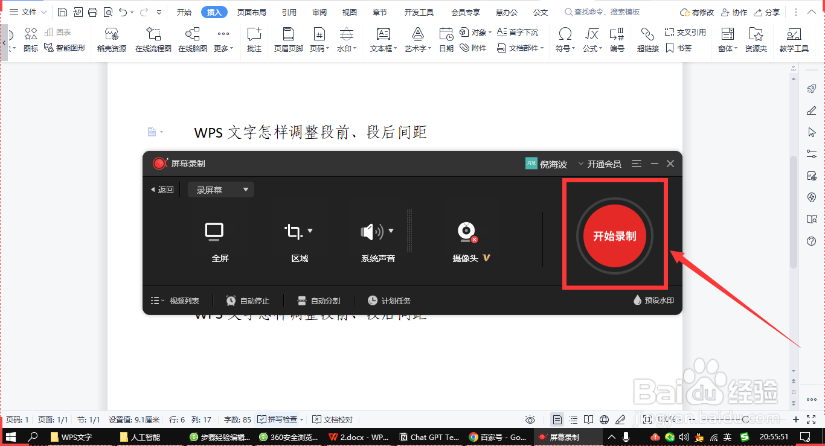Toggle 文档校对 document proofreading
This screenshot has height=446, width=825.
click(x=333, y=419)
